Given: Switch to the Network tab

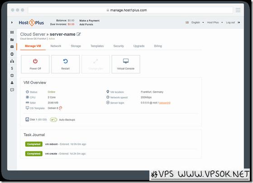Looking at the screenshot, I should coord(56,46).
